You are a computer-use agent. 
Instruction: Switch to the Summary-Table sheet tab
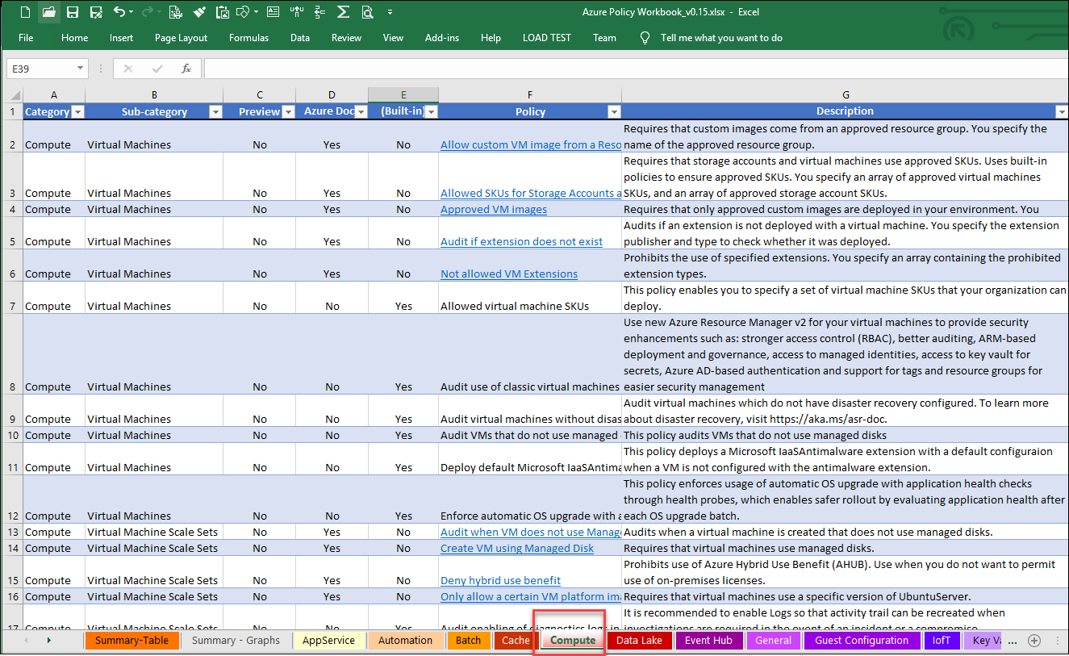(x=132, y=641)
